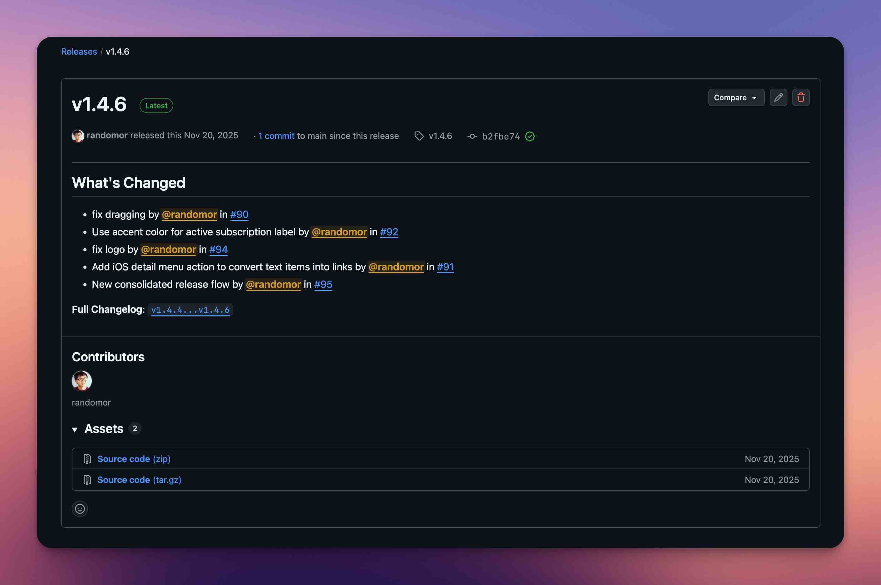This screenshot has height=585, width=881.
Task: Click the Latest release badge
Action: click(x=156, y=105)
